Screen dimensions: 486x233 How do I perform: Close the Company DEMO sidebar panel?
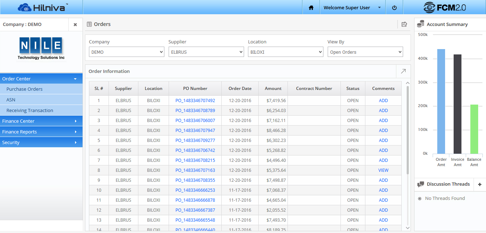click(x=75, y=25)
